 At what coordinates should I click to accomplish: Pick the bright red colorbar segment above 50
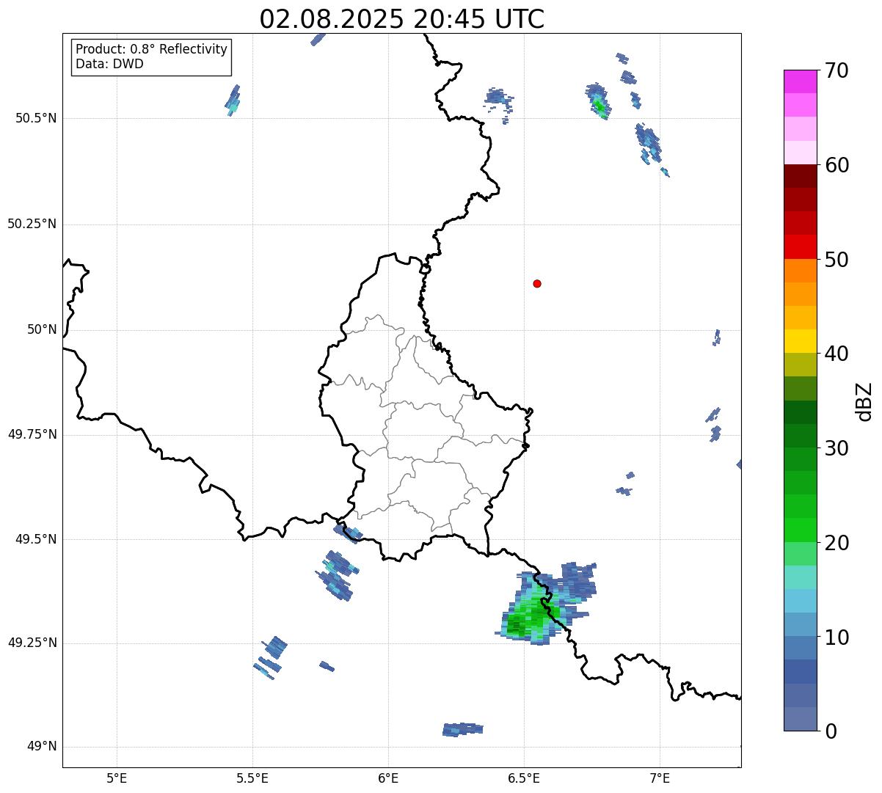(801, 247)
